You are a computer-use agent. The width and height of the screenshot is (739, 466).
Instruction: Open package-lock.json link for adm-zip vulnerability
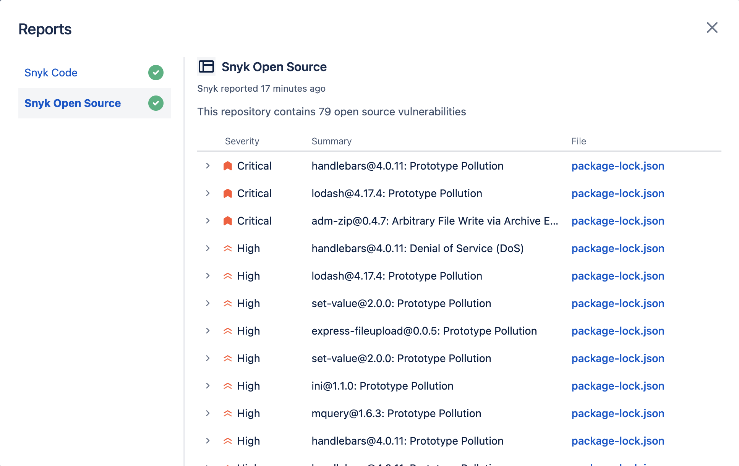(x=617, y=221)
